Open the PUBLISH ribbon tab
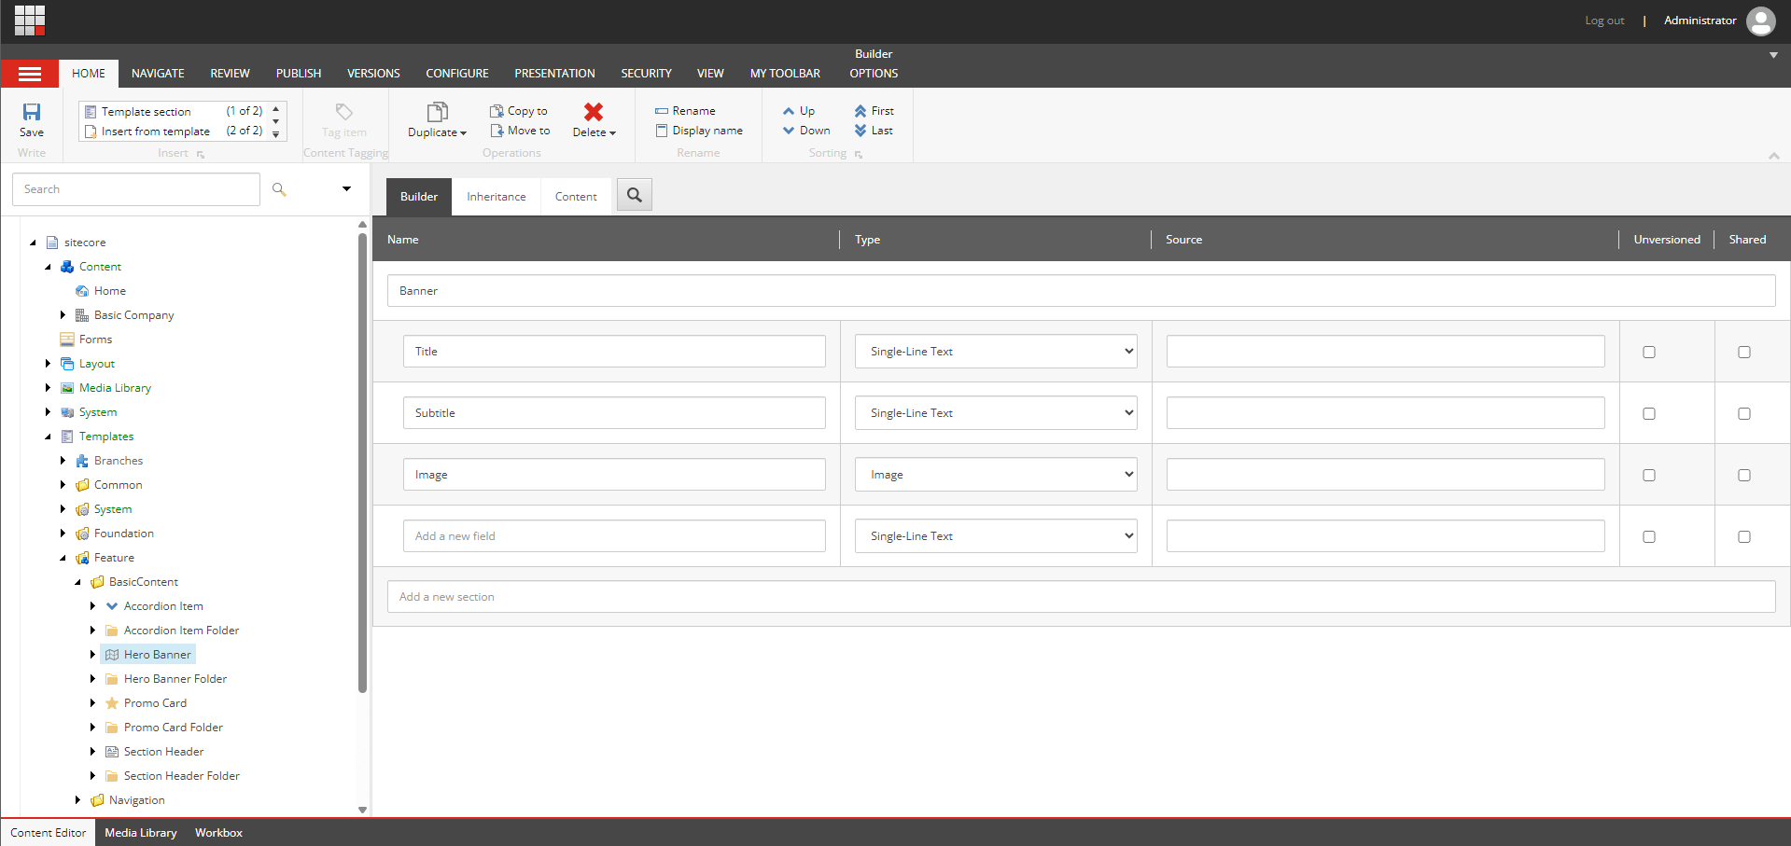The image size is (1791, 846). pyautogui.click(x=299, y=74)
